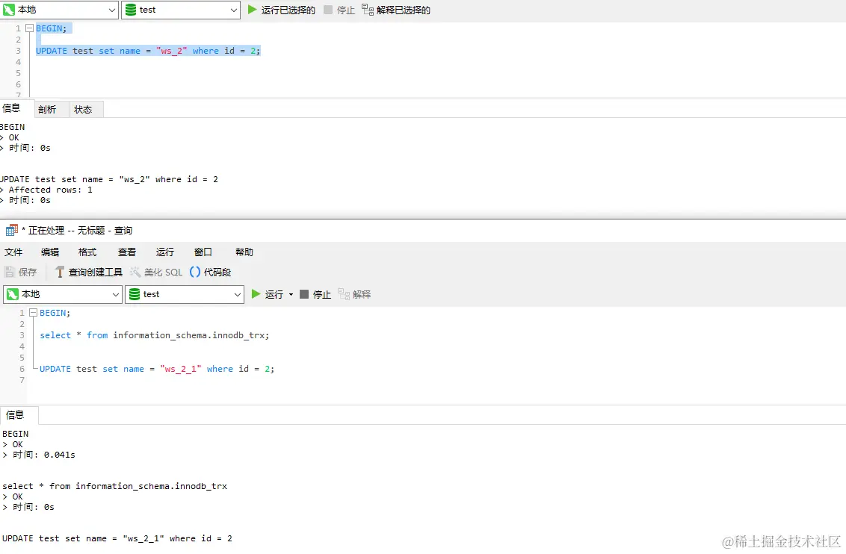Open the 格式 menu
The image size is (846, 554).
click(x=87, y=252)
